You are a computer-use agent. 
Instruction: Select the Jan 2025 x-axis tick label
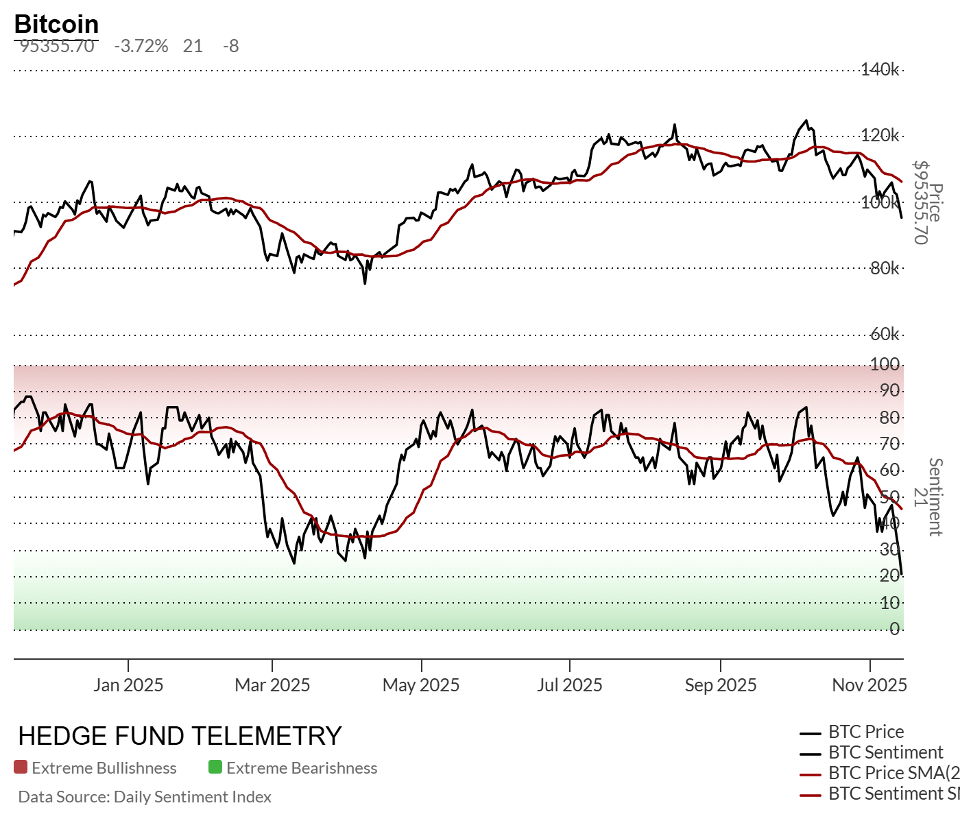click(x=128, y=685)
